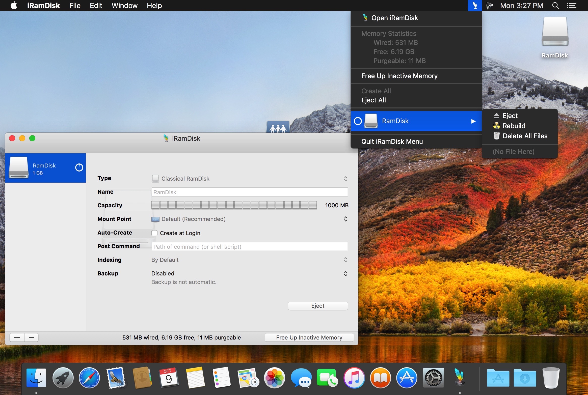Open the Window menu
Viewport: 588px width, 395px height.
coord(124,6)
